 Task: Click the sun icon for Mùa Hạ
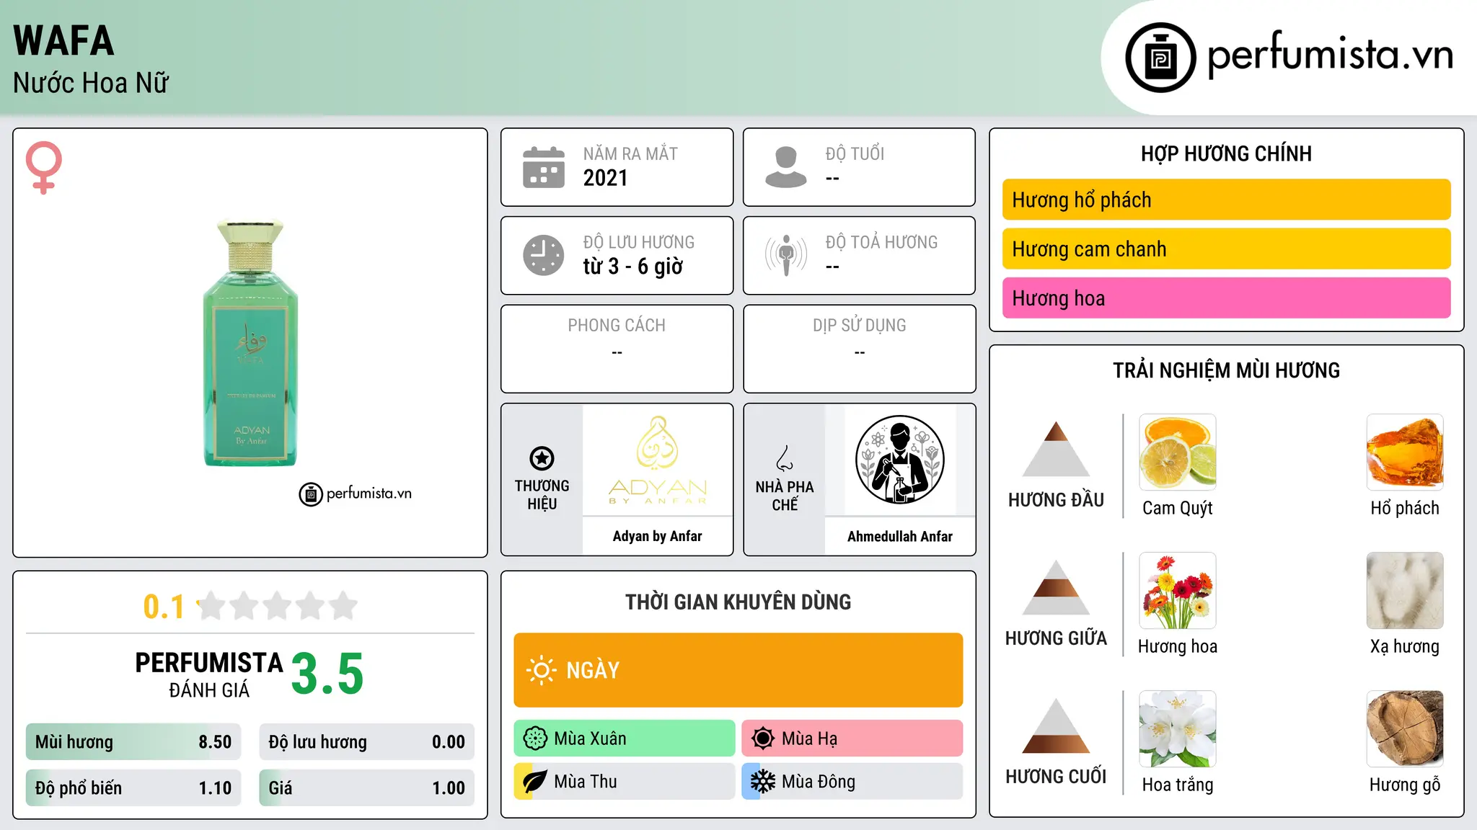pyautogui.click(x=763, y=738)
